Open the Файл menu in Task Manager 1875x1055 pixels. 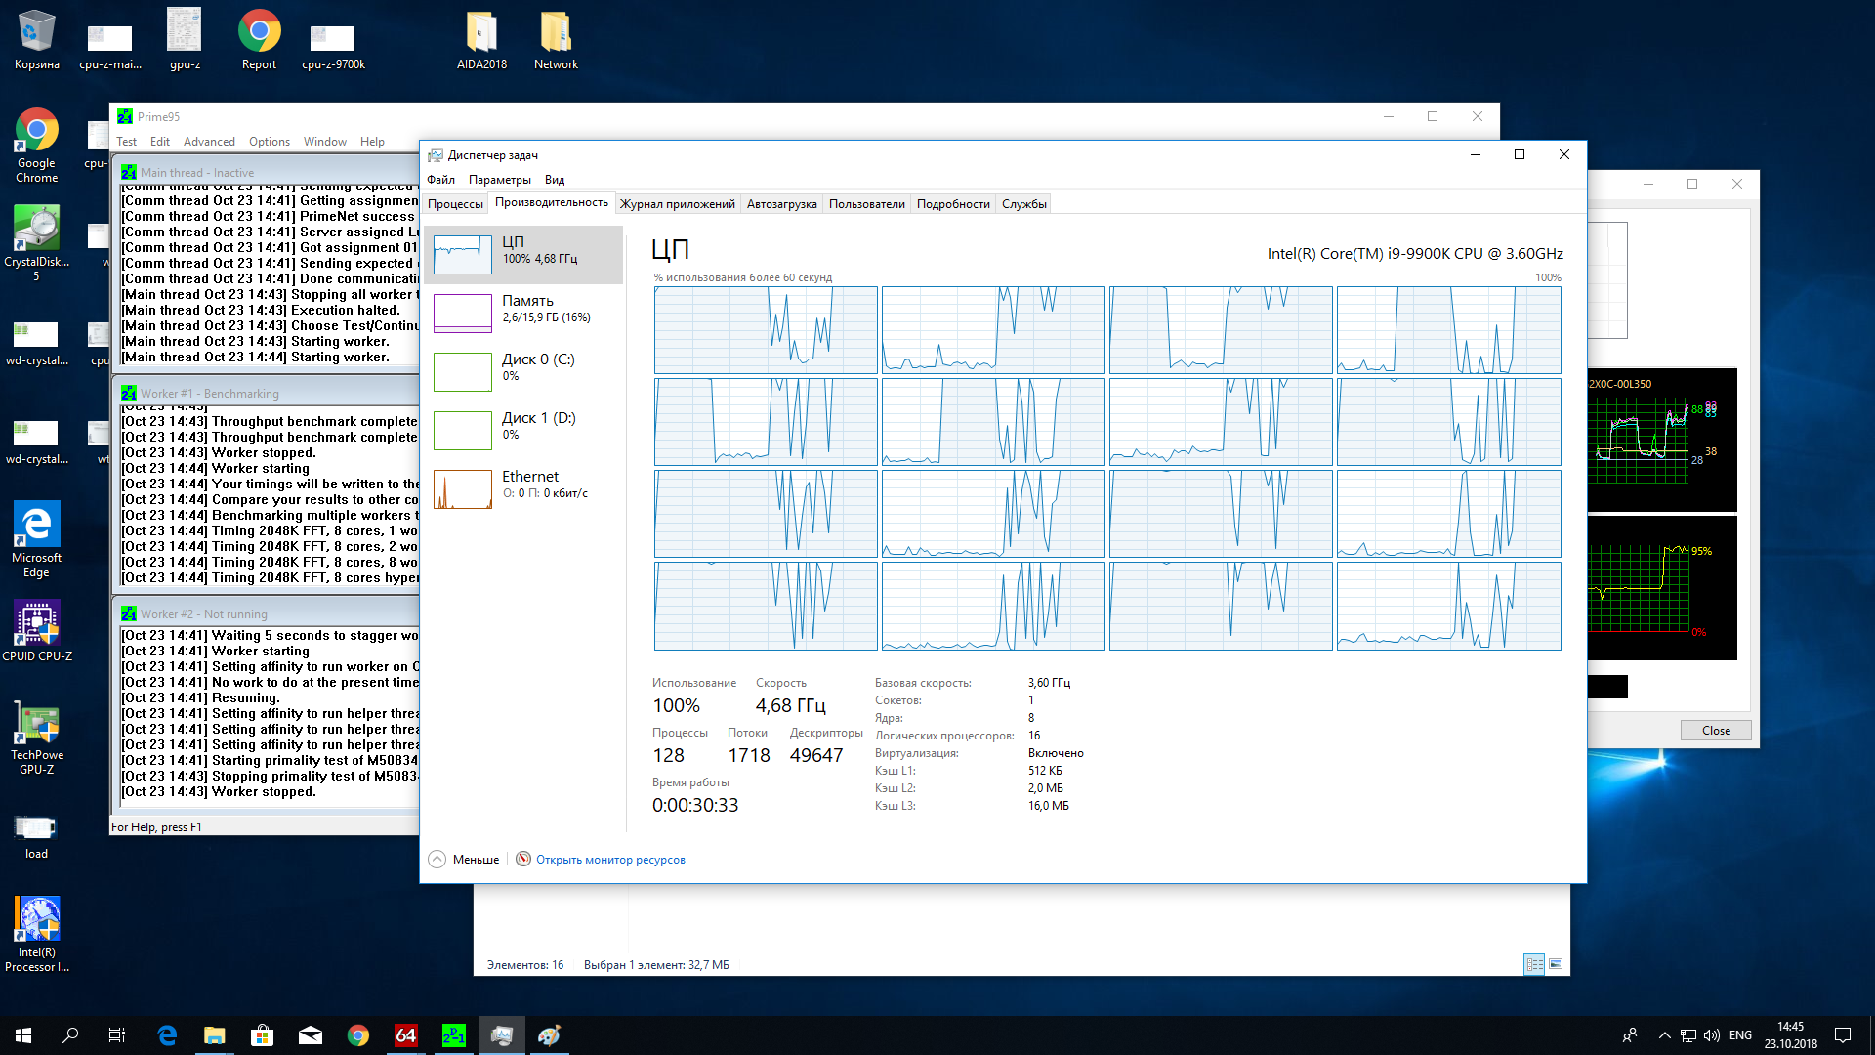click(440, 180)
